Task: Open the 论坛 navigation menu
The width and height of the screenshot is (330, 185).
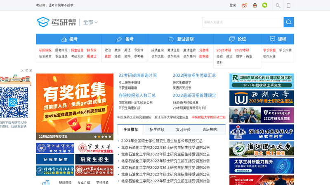Action: [x=238, y=39]
